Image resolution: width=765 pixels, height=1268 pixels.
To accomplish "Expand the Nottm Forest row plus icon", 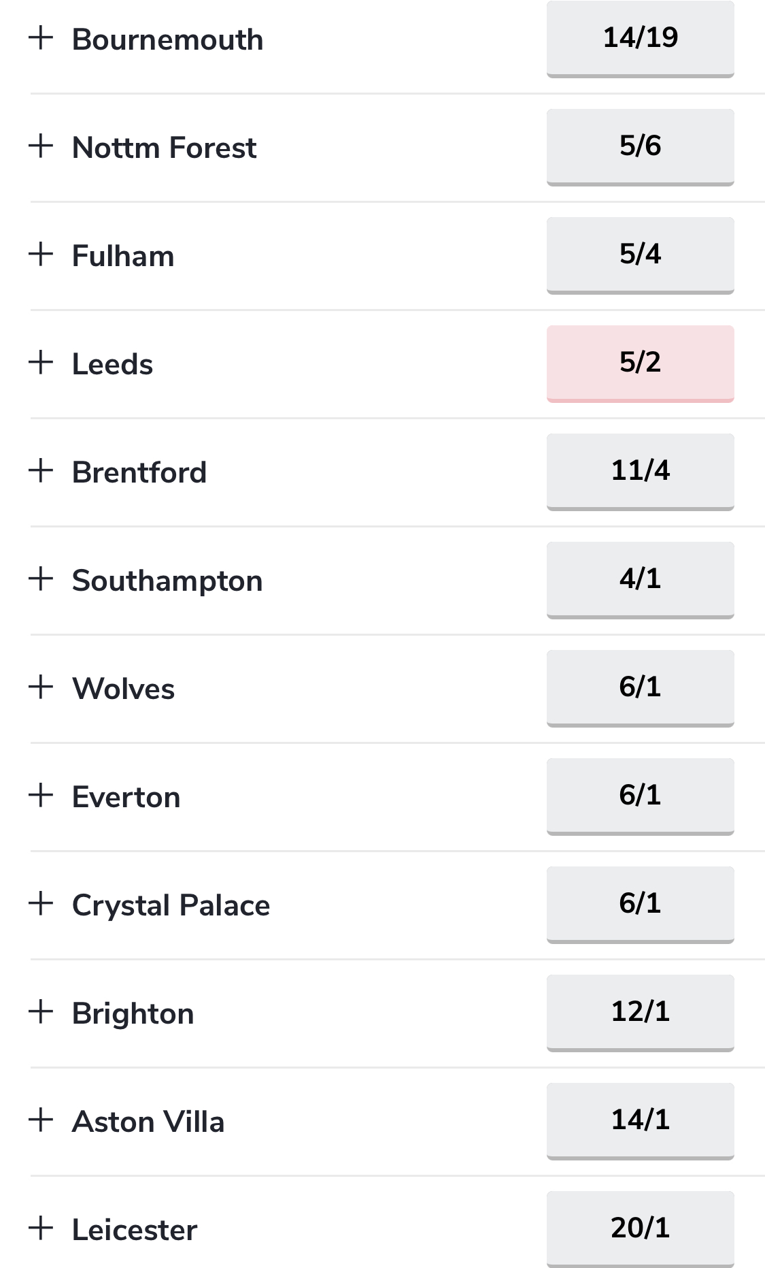I will point(41,146).
